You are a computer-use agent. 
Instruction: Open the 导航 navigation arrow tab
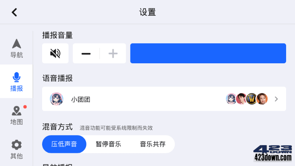pyautogui.click(x=17, y=48)
